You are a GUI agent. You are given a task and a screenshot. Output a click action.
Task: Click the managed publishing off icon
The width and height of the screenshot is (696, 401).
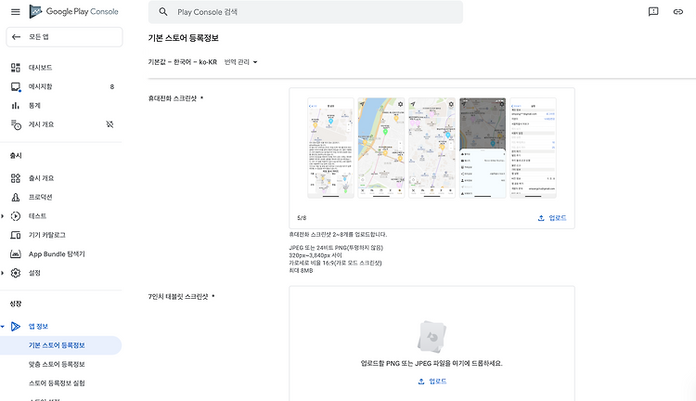[x=110, y=124]
